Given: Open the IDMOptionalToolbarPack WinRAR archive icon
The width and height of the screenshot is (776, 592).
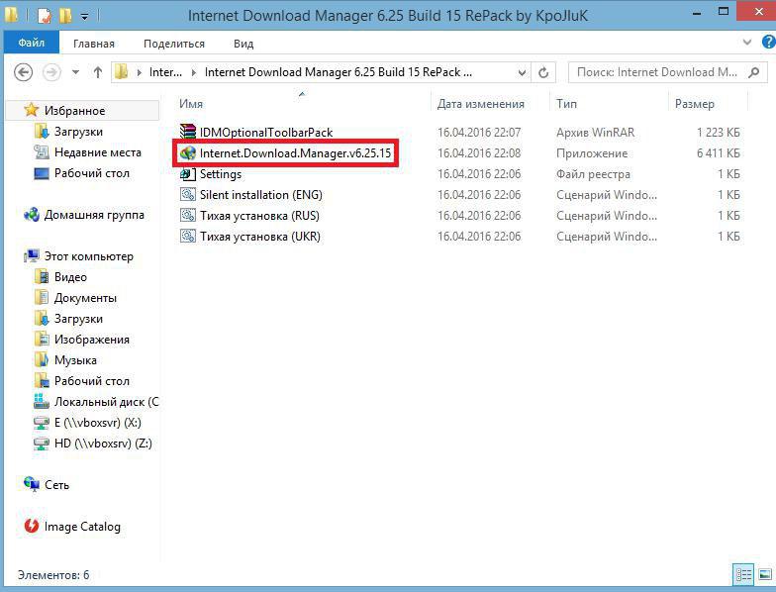Looking at the screenshot, I should (x=188, y=132).
